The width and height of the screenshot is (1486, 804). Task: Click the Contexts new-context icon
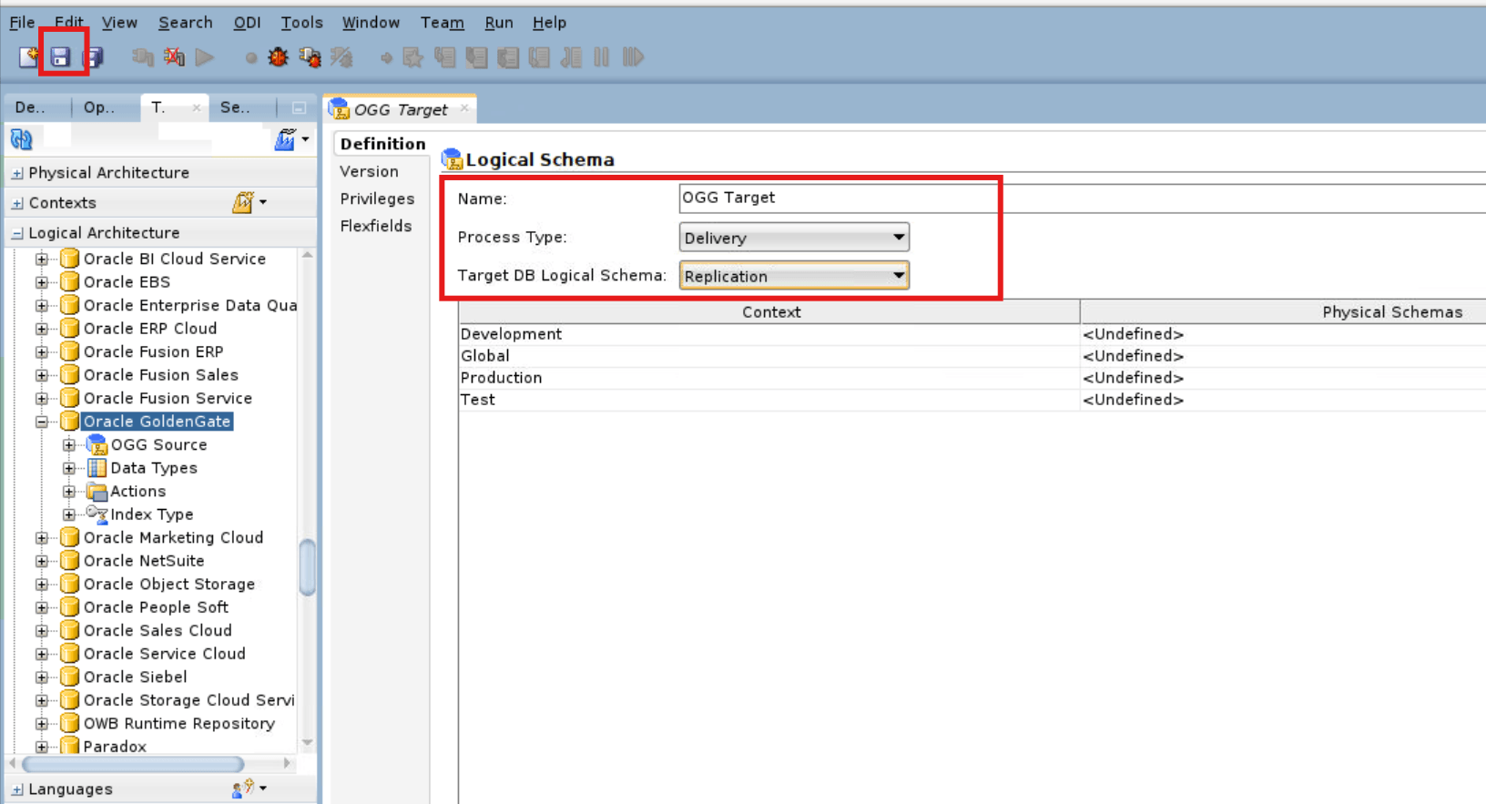(242, 202)
